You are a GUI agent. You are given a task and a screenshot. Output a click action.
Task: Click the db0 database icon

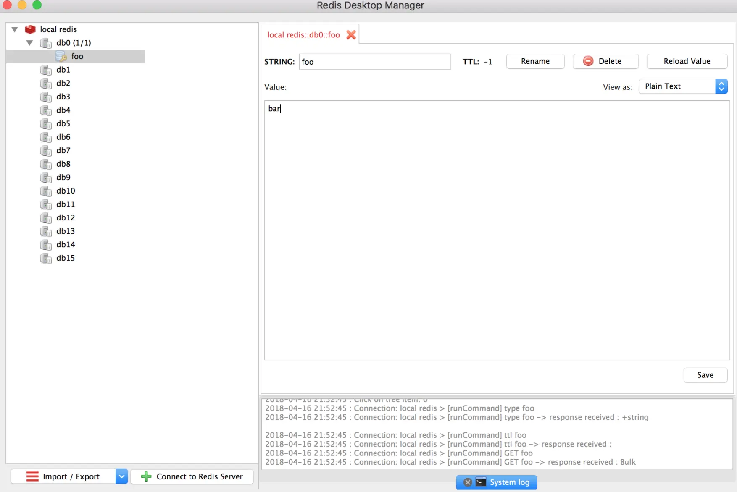coord(46,43)
